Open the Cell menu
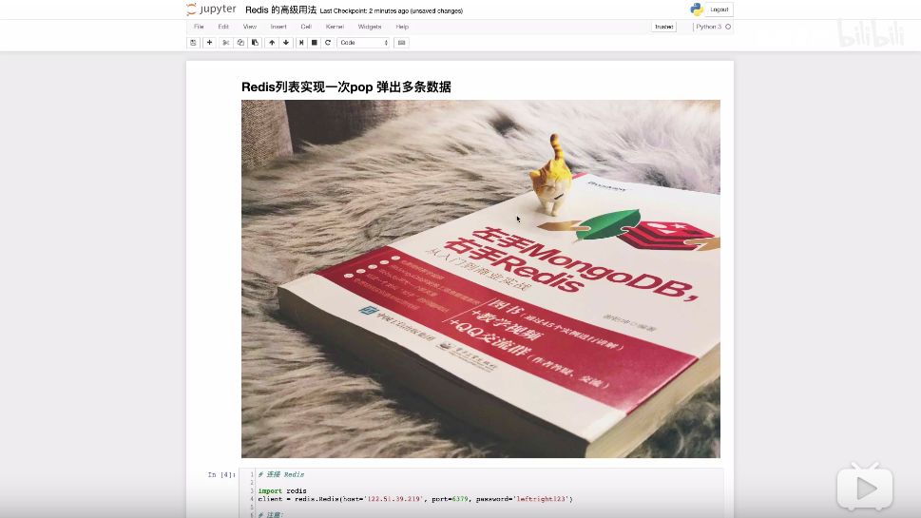The image size is (921, 518). [x=306, y=27]
